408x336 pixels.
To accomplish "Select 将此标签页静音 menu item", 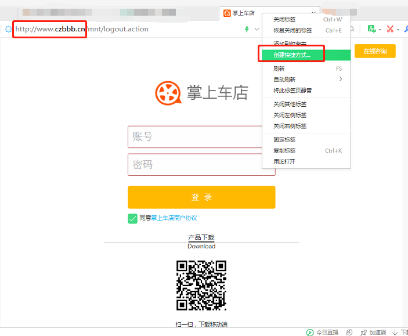I will tap(293, 91).
